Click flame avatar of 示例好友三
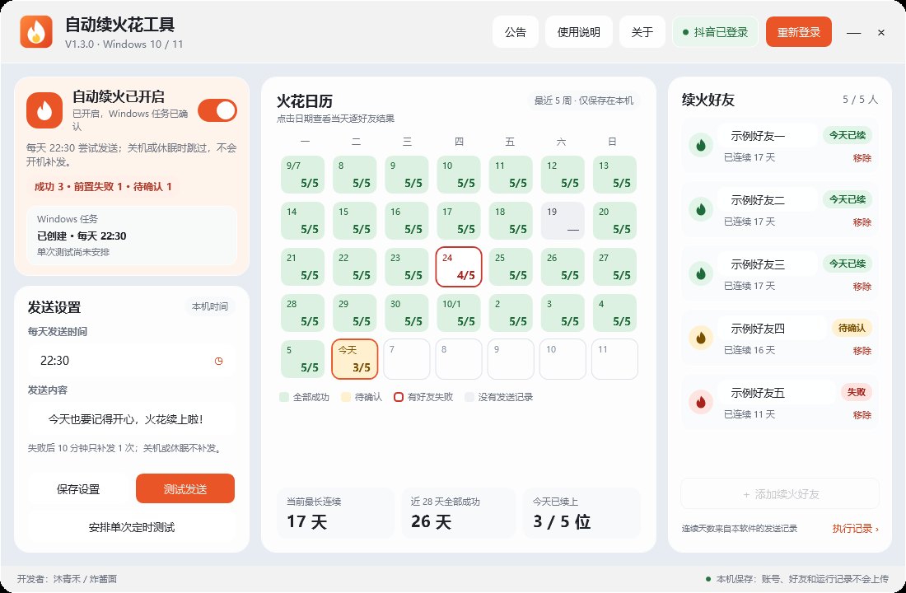 pyautogui.click(x=701, y=273)
